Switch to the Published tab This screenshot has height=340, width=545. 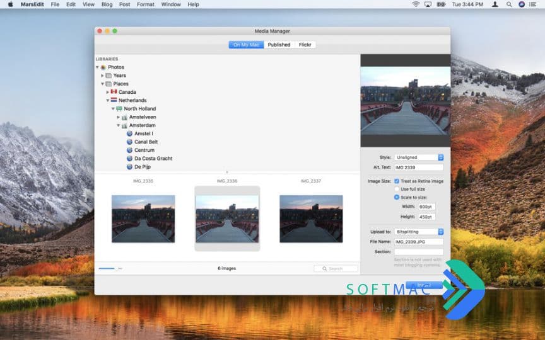[279, 45]
